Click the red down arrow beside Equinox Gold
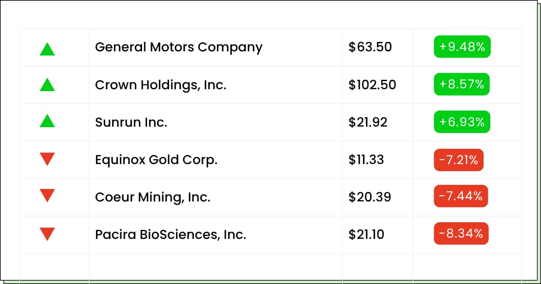Image resolution: width=541 pixels, height=284 pixels. [47, 159]
